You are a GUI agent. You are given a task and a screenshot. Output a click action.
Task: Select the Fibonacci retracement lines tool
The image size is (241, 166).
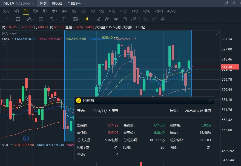point(41,19)
